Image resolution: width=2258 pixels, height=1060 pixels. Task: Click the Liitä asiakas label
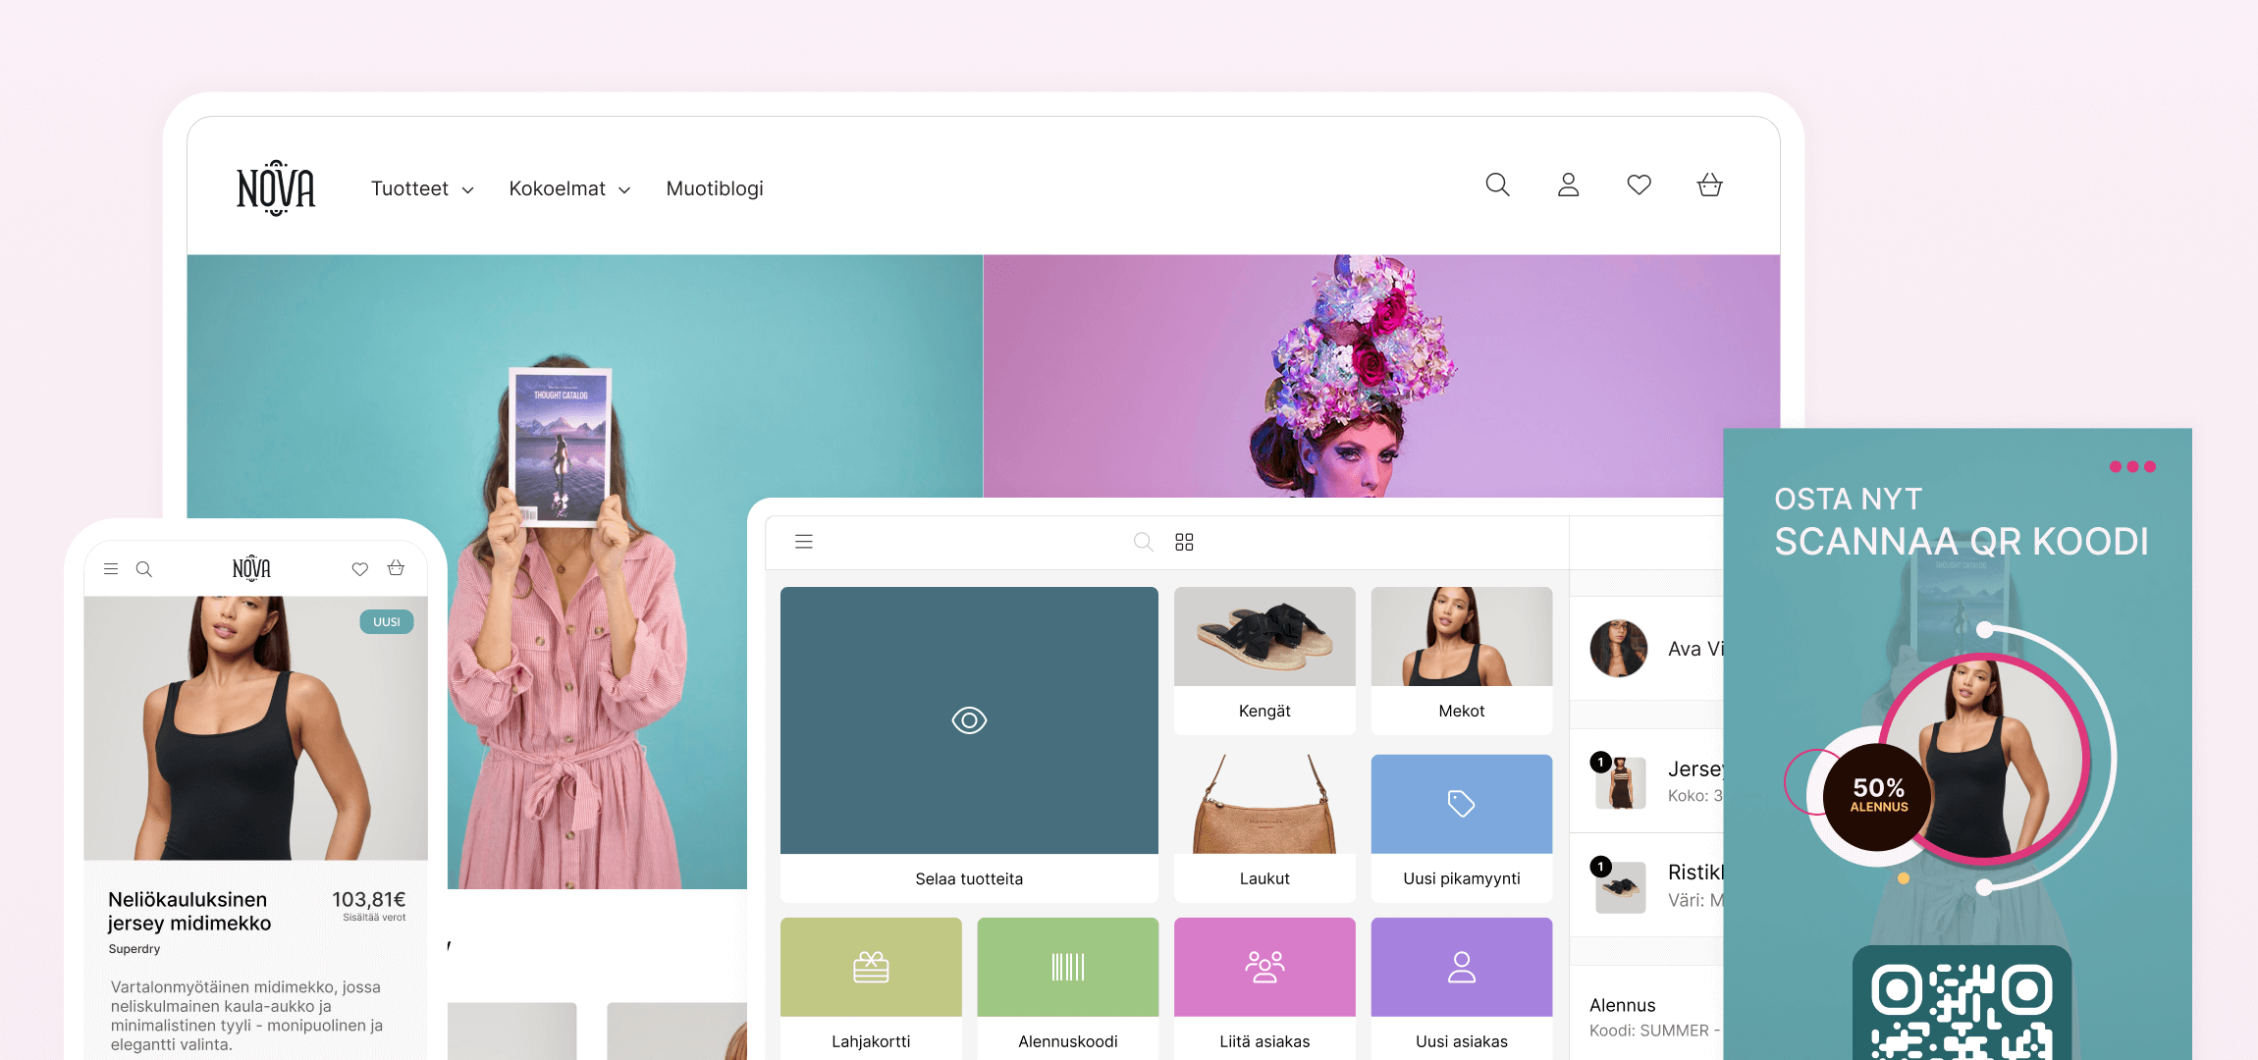click(1264, 1041)
